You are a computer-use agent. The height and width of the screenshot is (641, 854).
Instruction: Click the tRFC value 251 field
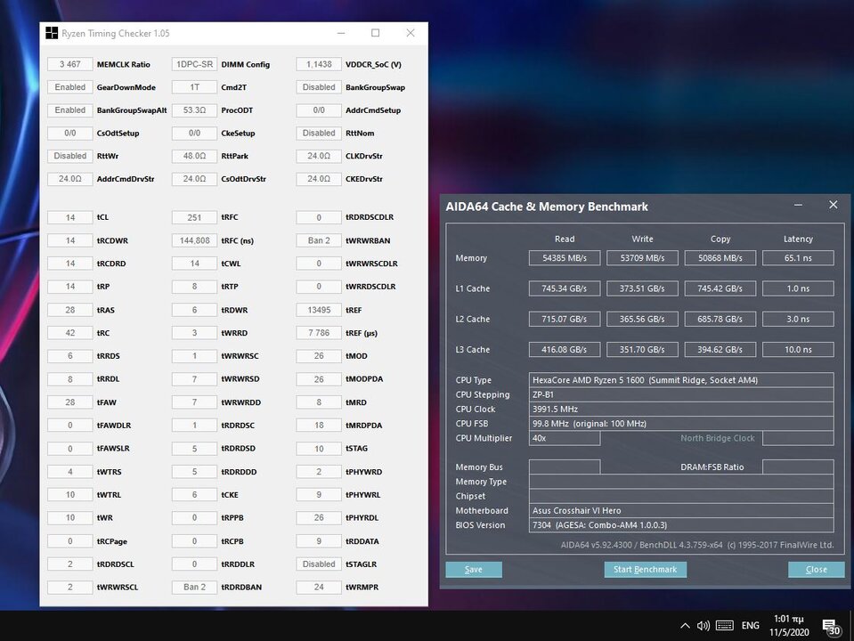[194, 217]
